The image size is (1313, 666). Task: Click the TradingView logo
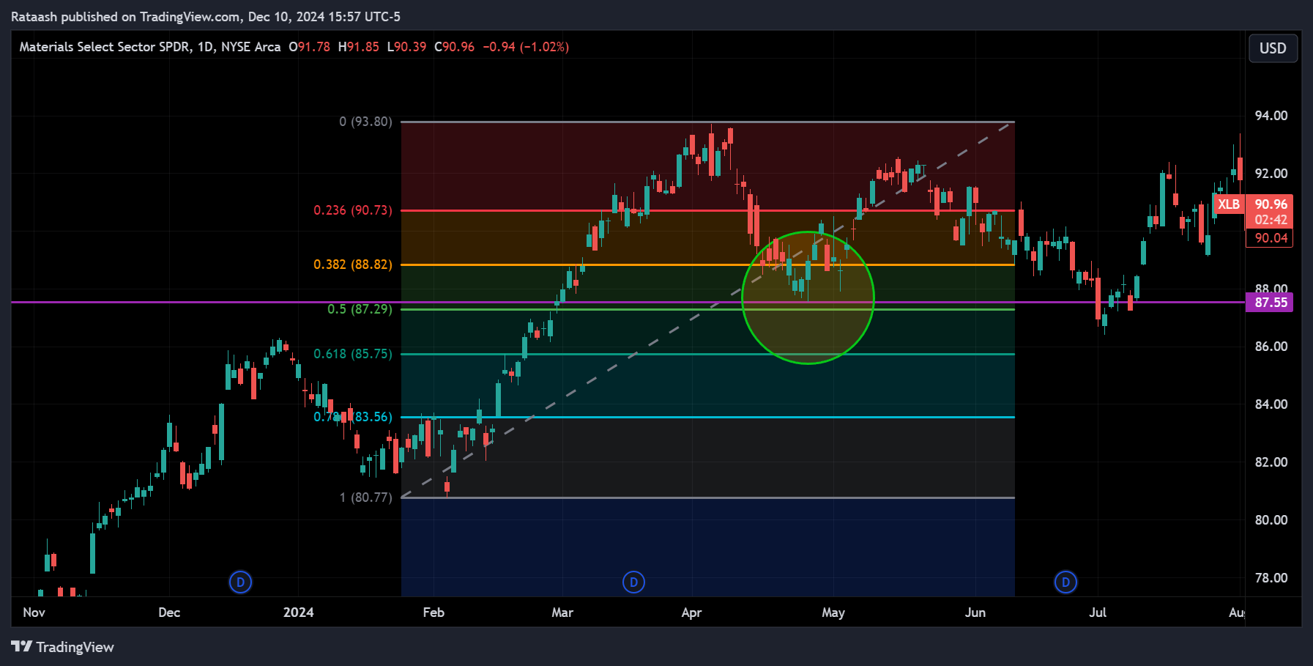coord(63,647)
